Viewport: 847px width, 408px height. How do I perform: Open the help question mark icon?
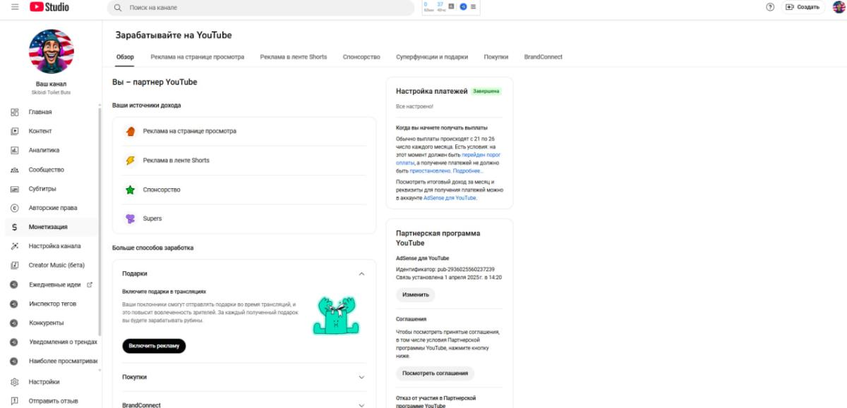pos(770,7)
